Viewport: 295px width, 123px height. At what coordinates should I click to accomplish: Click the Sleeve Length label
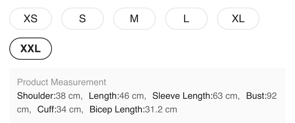coord(182,96)
